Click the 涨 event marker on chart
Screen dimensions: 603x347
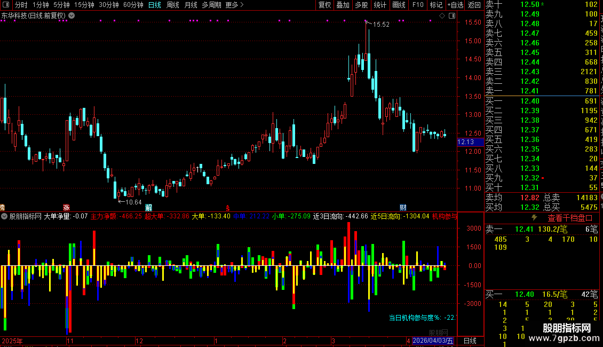pyautogui.click(x=66, y=207)
